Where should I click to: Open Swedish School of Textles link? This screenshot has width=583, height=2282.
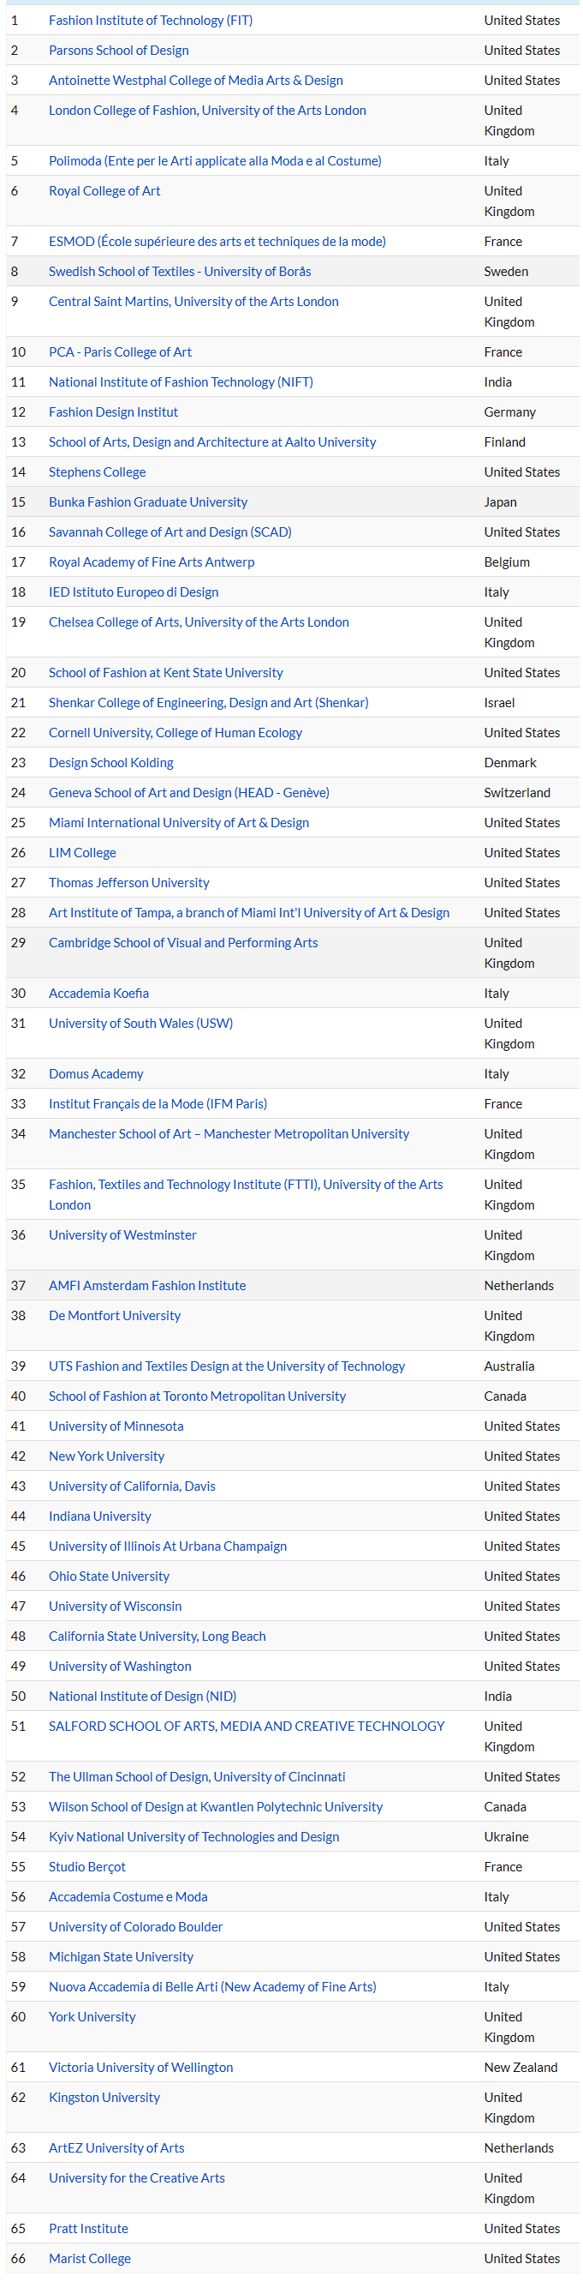point(180,272)
